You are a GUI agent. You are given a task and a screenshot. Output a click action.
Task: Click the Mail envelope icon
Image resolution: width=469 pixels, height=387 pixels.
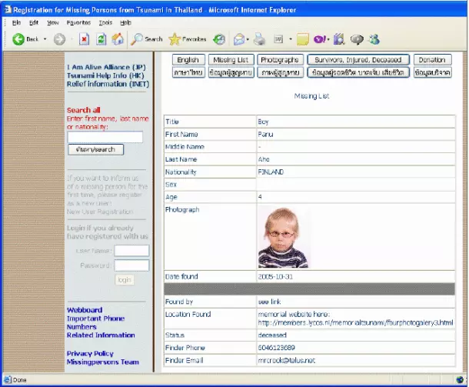coord(239,39)
